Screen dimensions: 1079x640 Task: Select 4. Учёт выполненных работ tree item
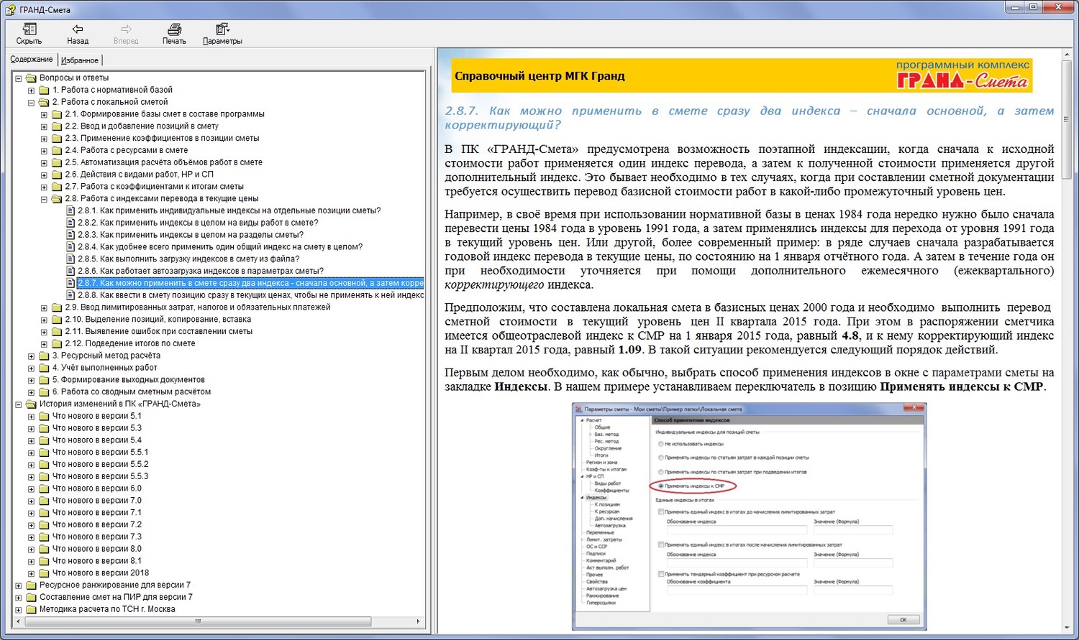pyautogui.click(x=104, y=368)
